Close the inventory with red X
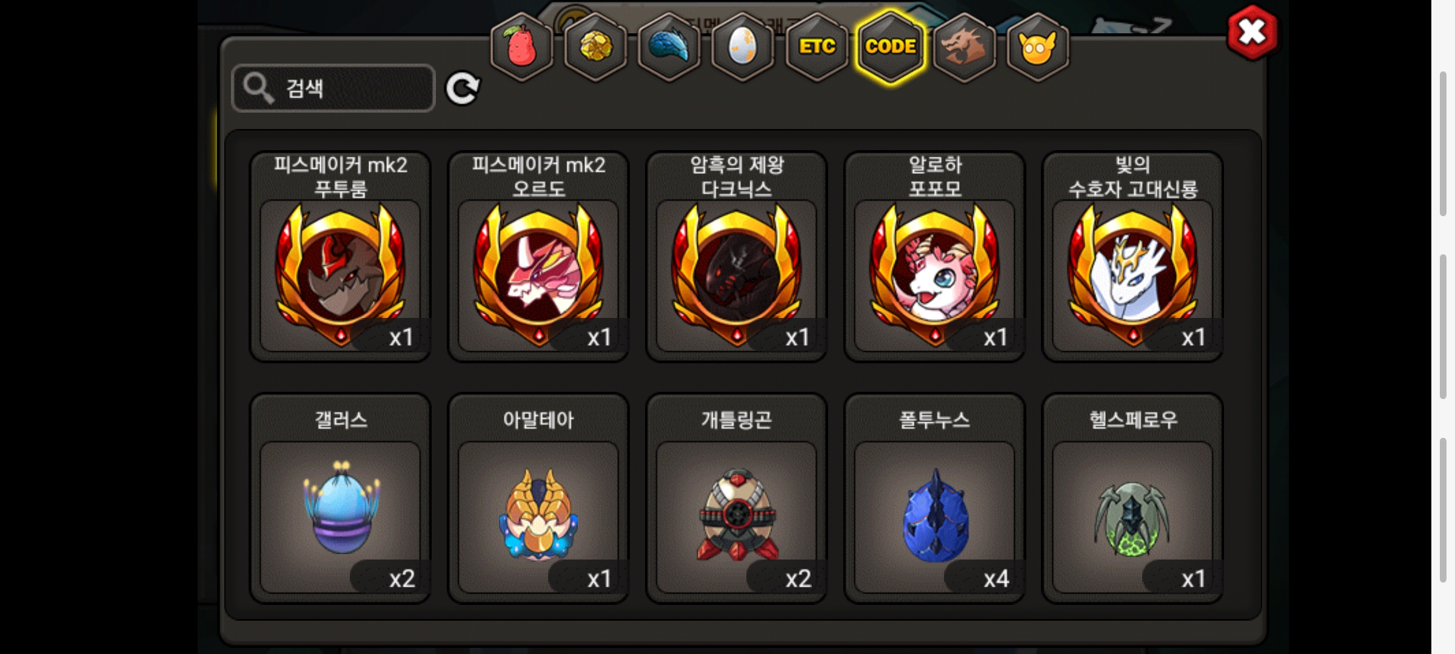This screenshot has width=1455, height=654. 1252,32
